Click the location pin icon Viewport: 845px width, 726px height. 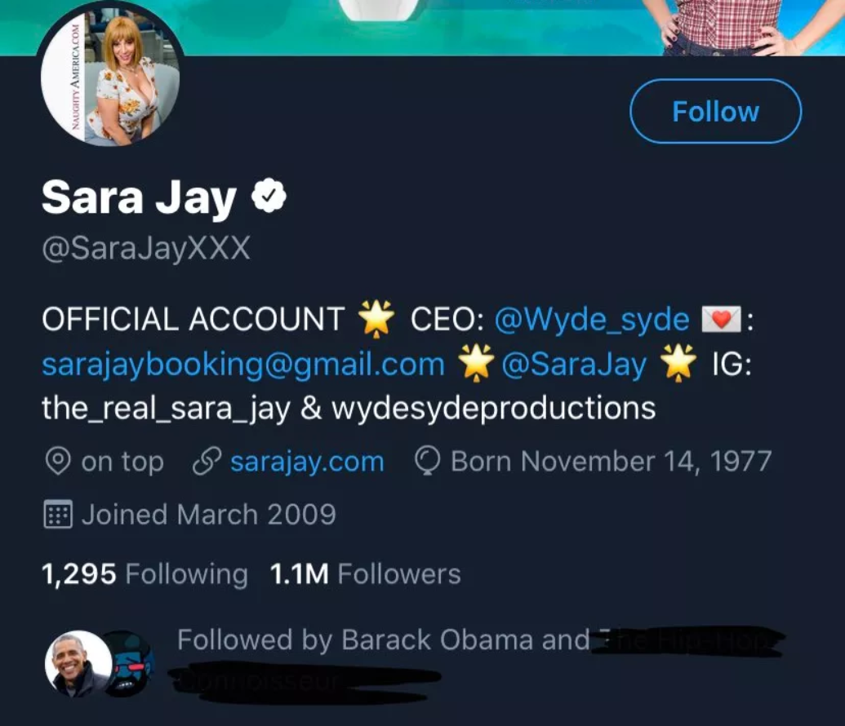coord(56,462)
